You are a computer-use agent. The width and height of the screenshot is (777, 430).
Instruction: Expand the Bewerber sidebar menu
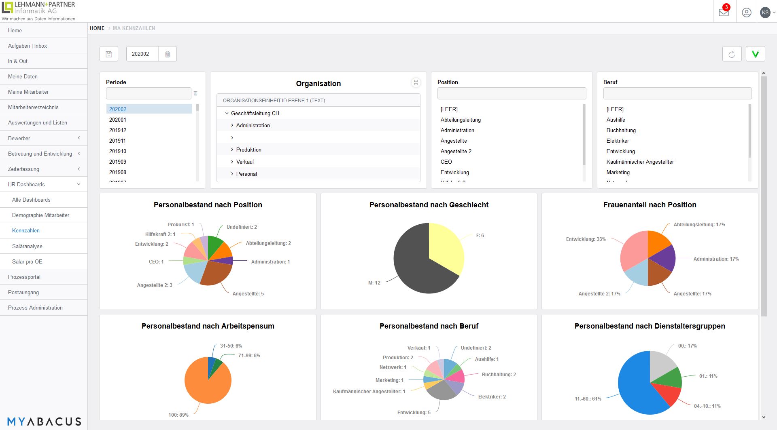pyautogui.click(x=44, y=138)
